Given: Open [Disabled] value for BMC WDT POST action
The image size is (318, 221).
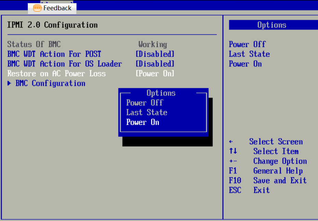Looking at the screenshot, I should 155,54.
